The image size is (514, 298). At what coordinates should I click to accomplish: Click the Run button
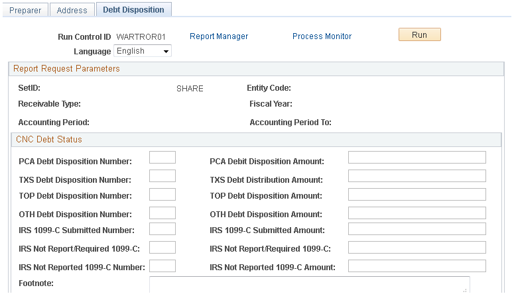coord(420,34)
